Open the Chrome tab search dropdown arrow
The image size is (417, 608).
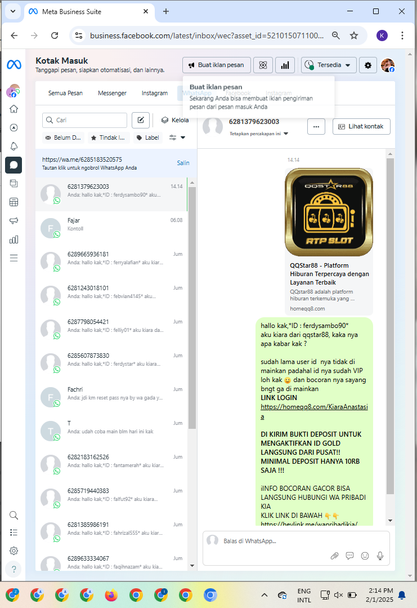point(13,11)
